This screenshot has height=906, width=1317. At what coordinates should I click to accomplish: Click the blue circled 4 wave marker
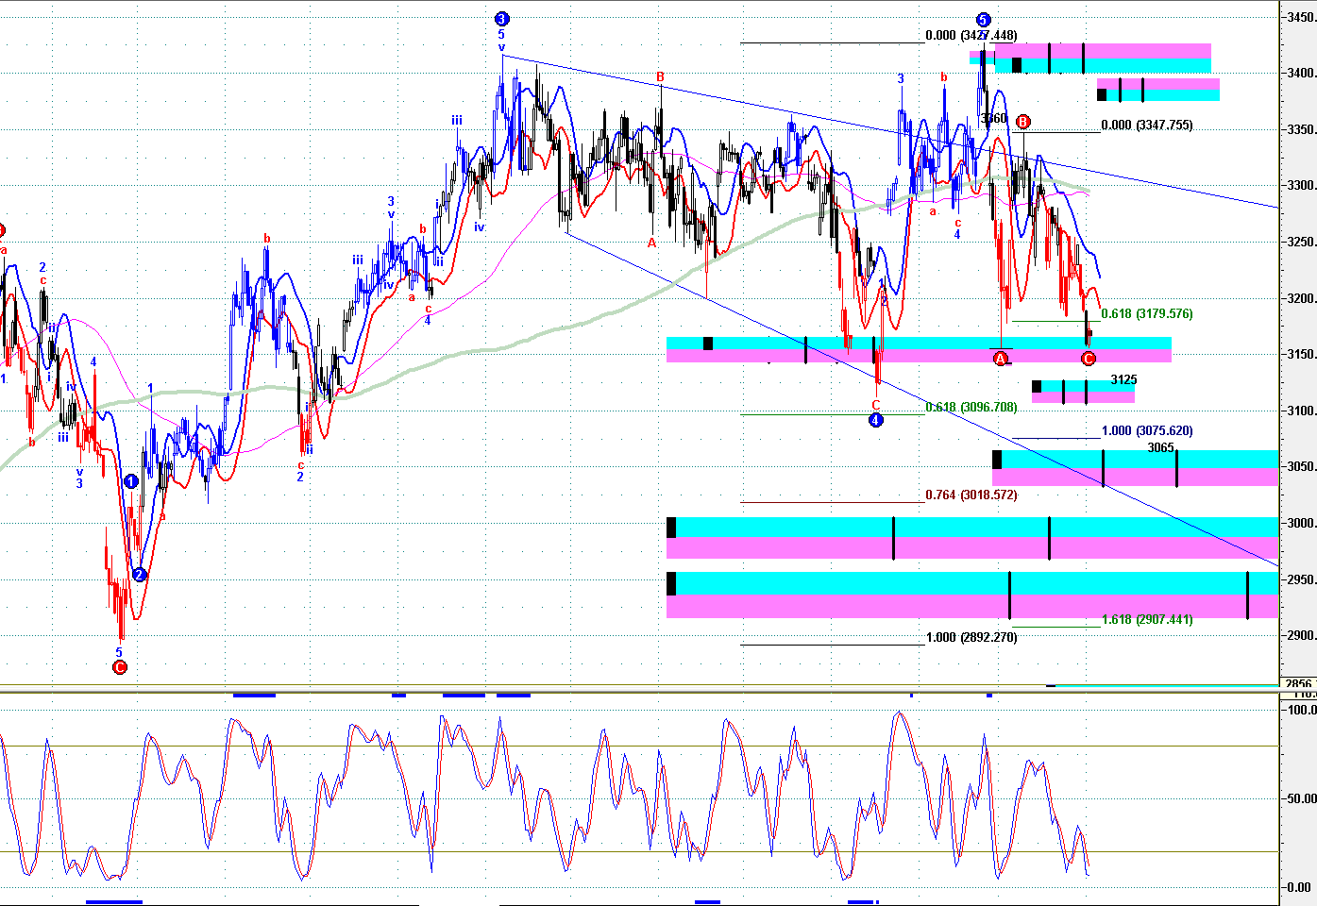pyautogui.click(x=875, y=420)
